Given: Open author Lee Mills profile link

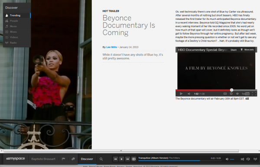Looking at the screenshot, I should [x=111, y=47].
